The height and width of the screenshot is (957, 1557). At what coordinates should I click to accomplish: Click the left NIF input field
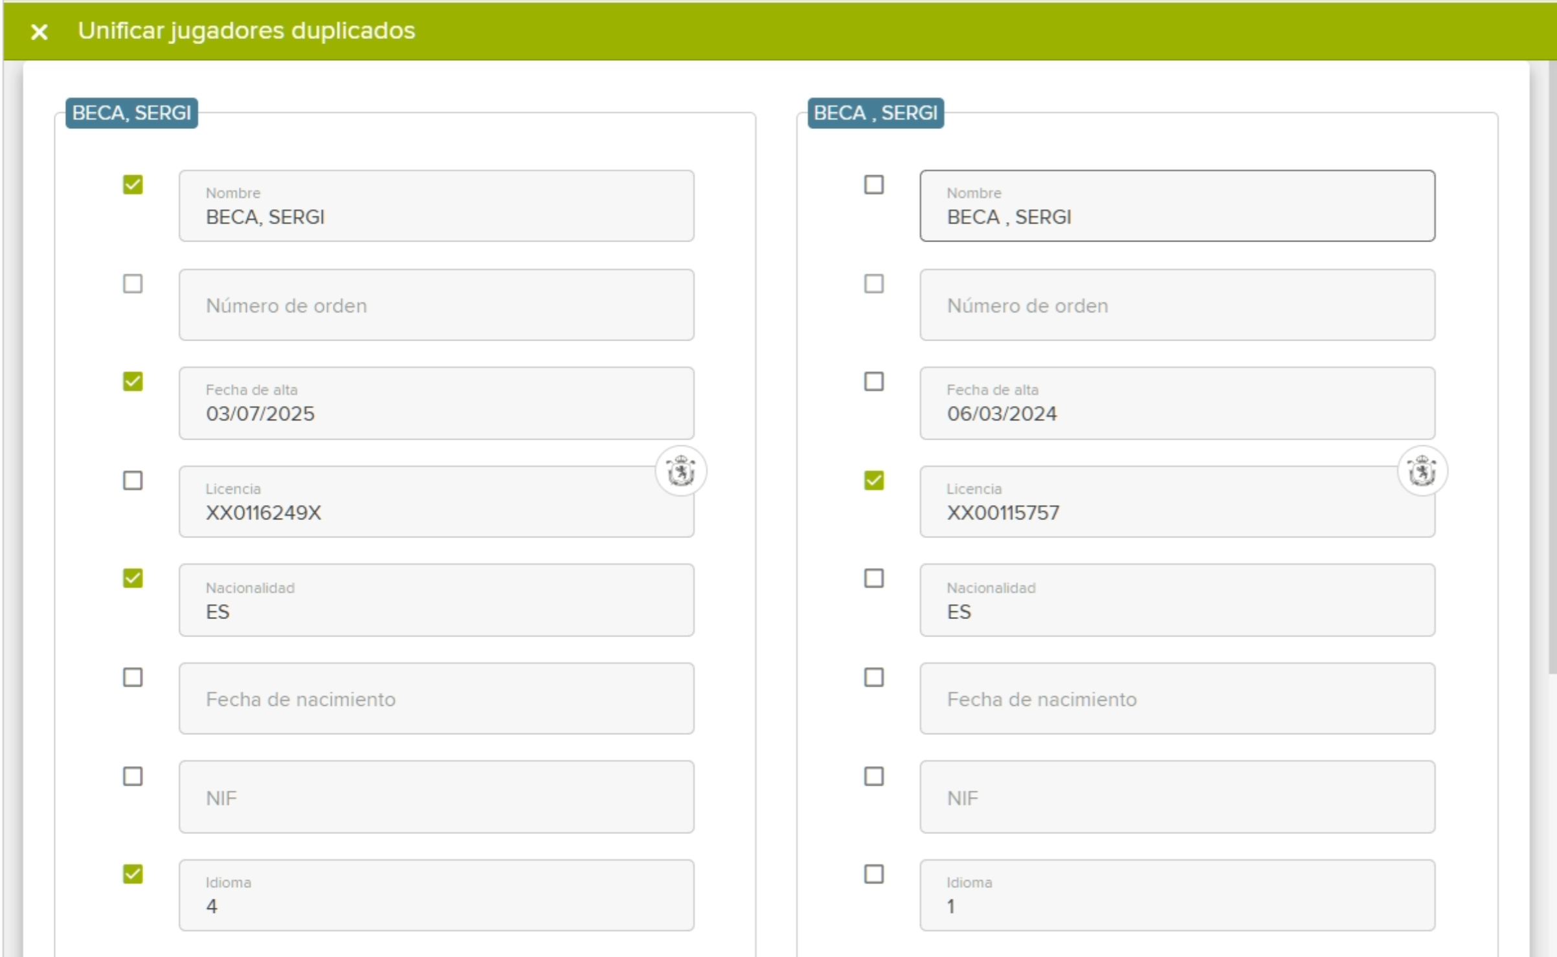pos(436,797)
